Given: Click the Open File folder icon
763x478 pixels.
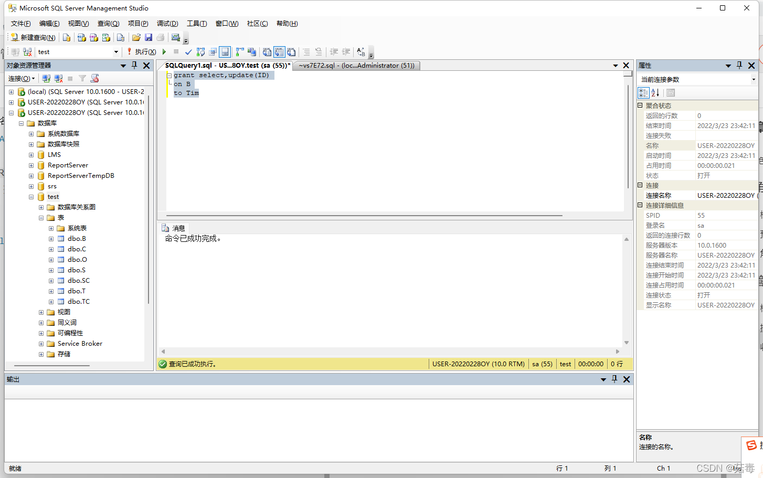Looking at the screenshot, I should [136, 37].
